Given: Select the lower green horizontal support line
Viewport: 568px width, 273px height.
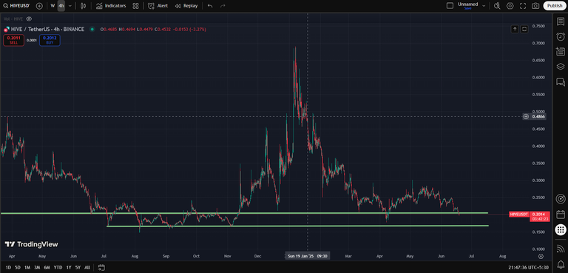Looking at the screenshot, I should [x=298, y=226].
